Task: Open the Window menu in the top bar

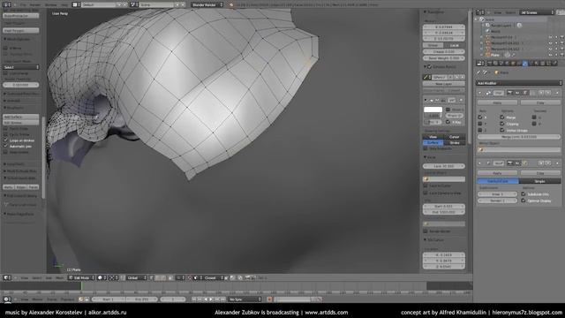Action: point(51,4)
